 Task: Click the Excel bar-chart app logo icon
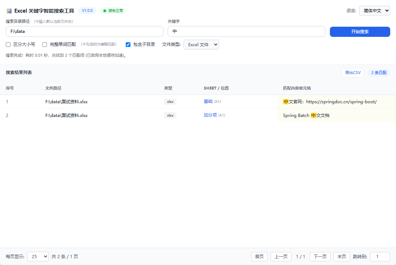[9, 11]
